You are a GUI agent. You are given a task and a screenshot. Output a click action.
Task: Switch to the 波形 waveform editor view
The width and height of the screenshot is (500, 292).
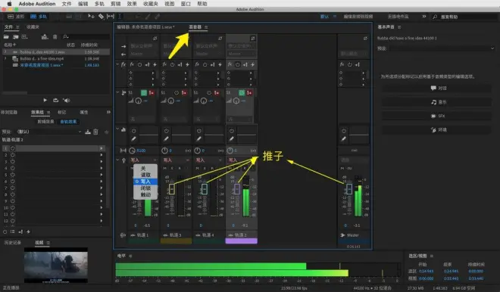click(16, 16)
